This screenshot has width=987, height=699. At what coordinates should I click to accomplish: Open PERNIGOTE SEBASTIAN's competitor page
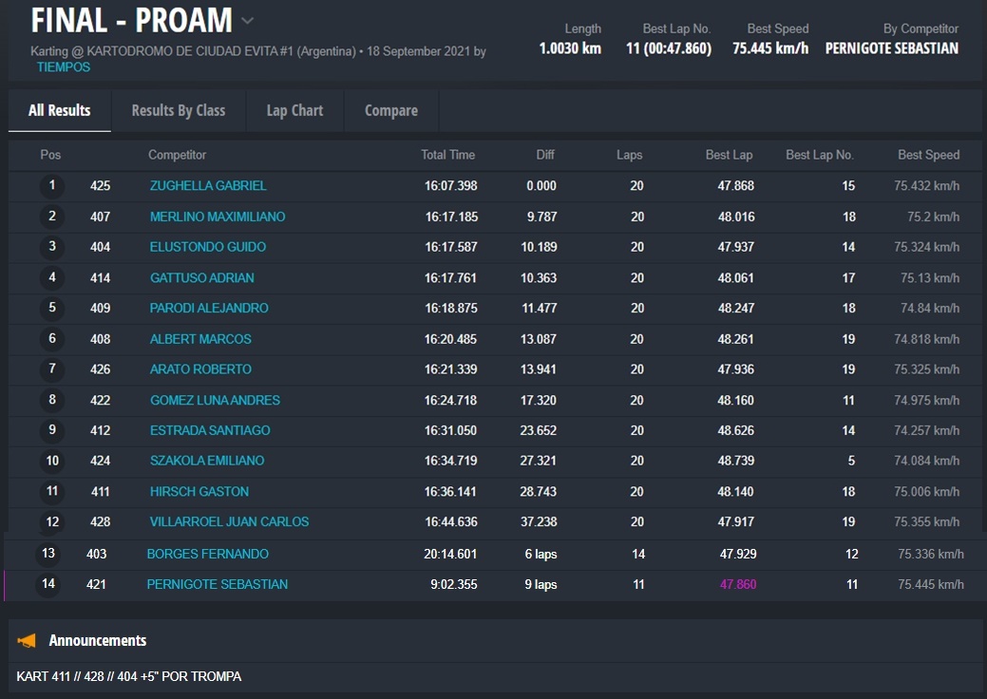tap(217, 585)
